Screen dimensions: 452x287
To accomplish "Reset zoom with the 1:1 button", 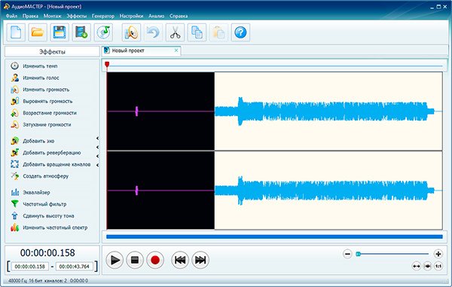I will point(438,266).
